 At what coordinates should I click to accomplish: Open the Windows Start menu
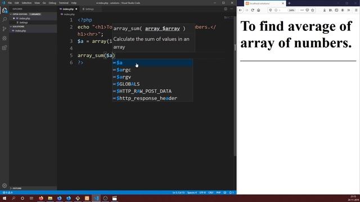coord(4,198)
